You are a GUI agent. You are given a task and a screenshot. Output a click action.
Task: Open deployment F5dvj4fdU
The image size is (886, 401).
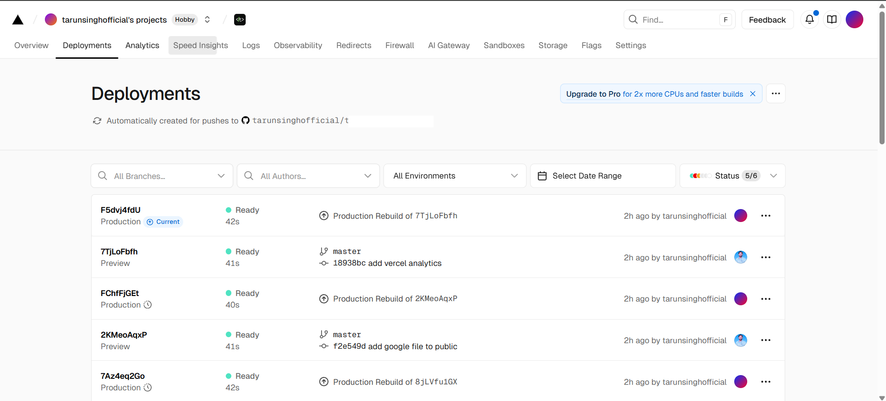click(120, 210)
